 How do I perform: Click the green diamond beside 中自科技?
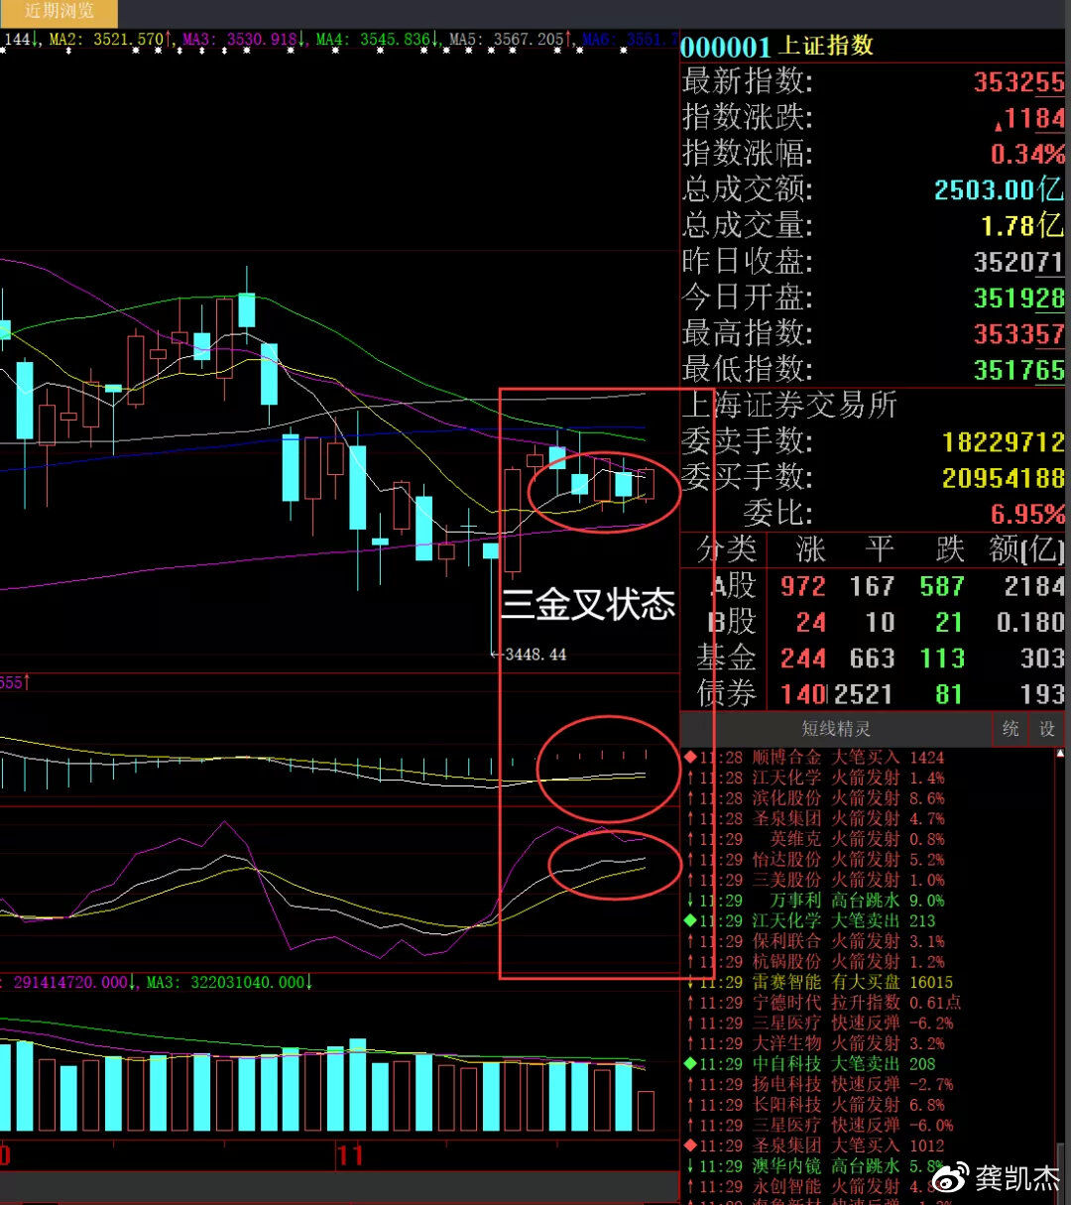[x=689, y=1064]
